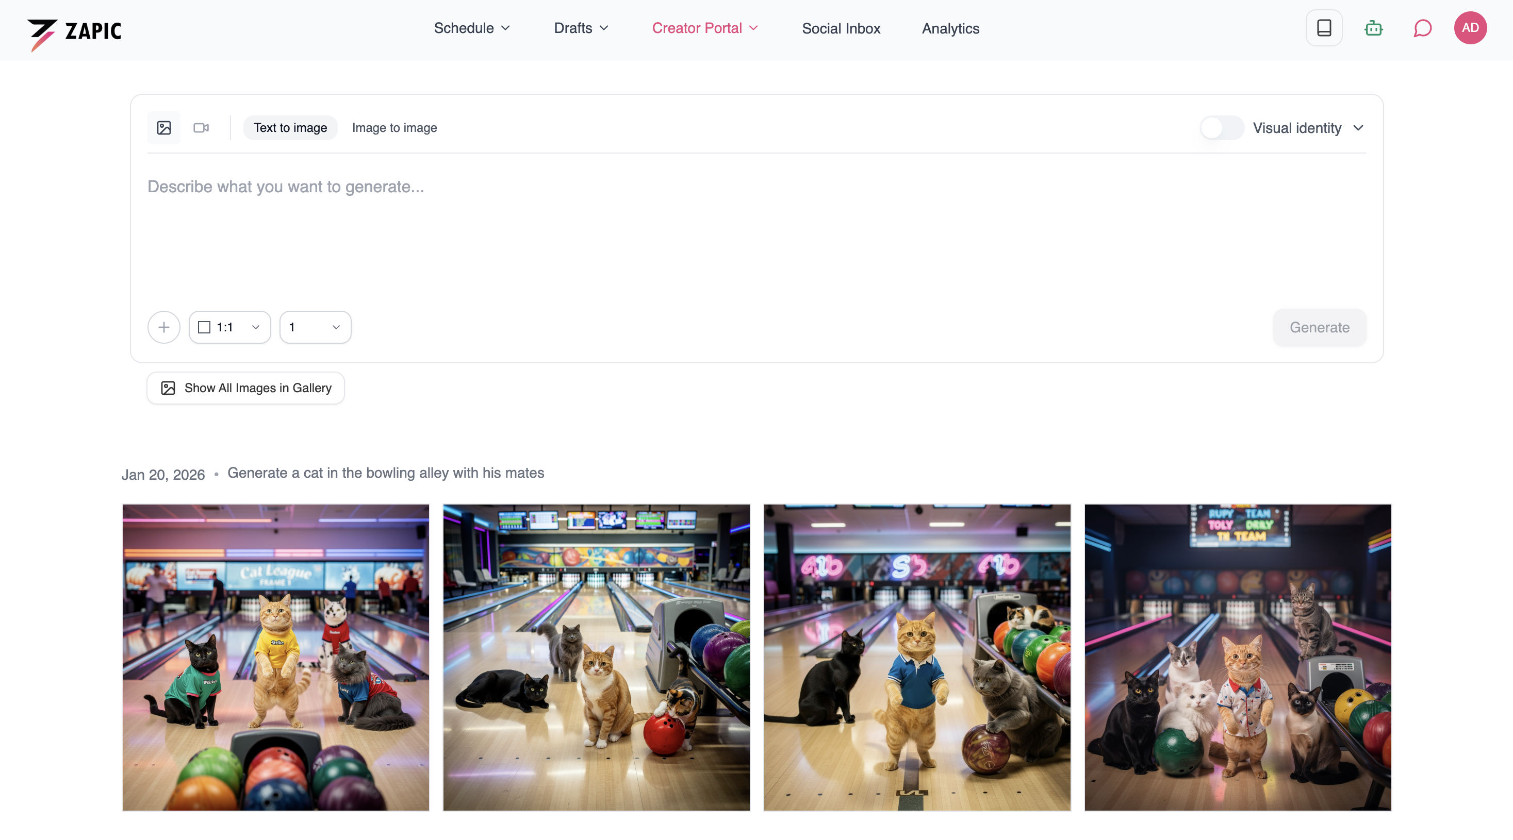Click the reading mode icon in top bar
Viewport: 1513px width, 840px height.
[x=1324, y=28]
